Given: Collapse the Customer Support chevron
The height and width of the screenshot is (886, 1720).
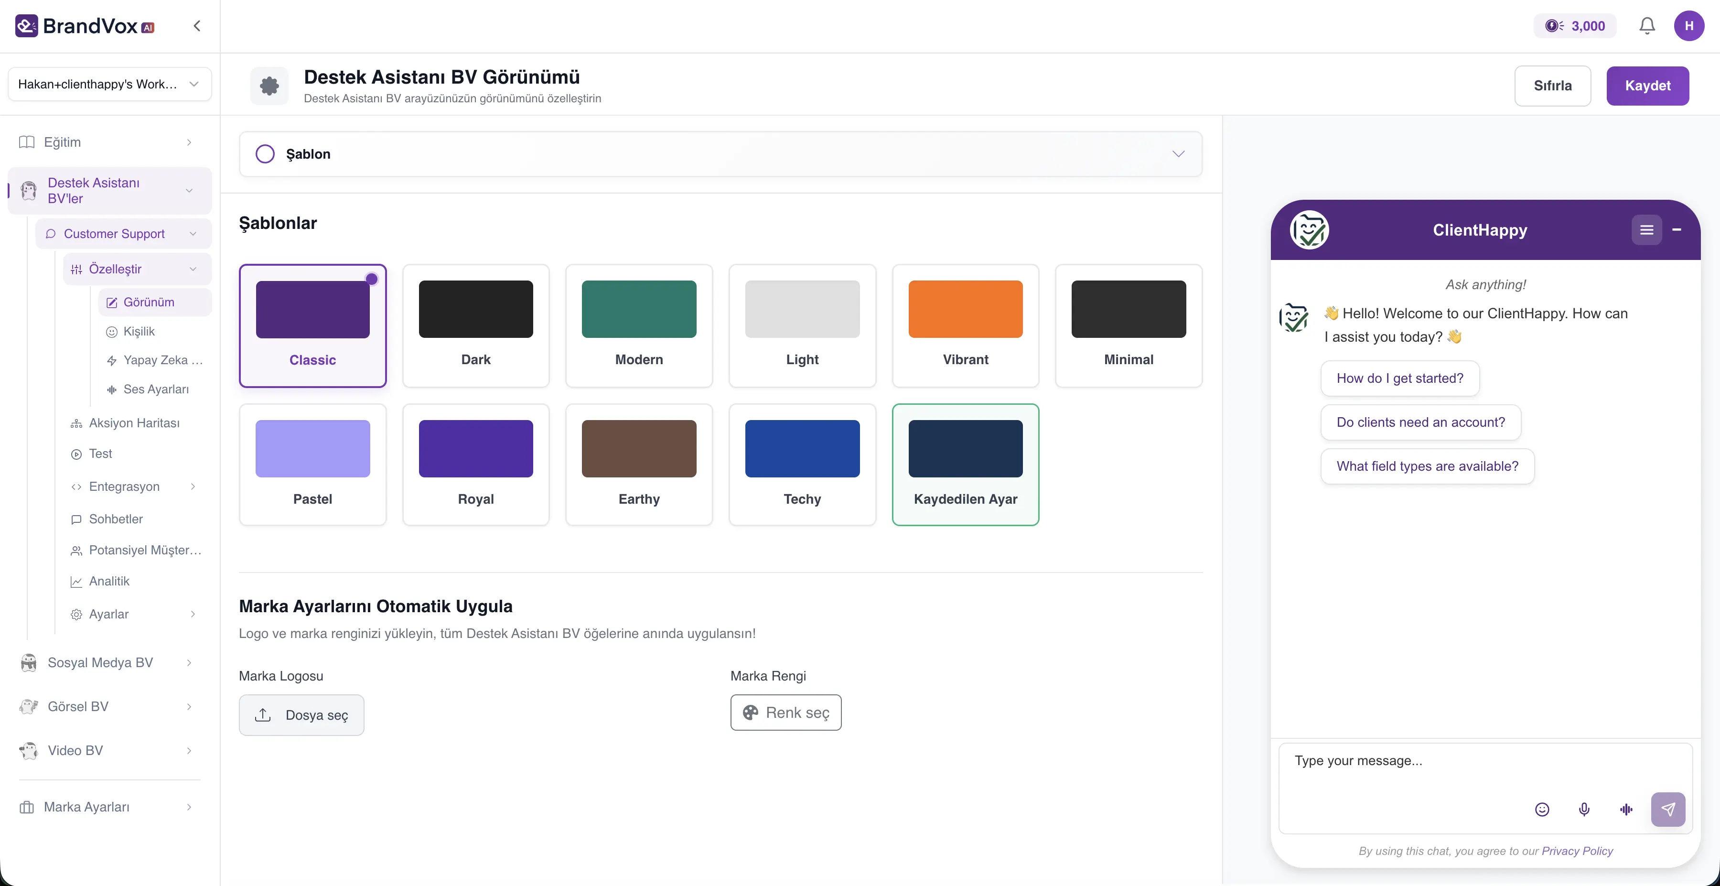Looking at the screenshot, I should tap(193, 234).
